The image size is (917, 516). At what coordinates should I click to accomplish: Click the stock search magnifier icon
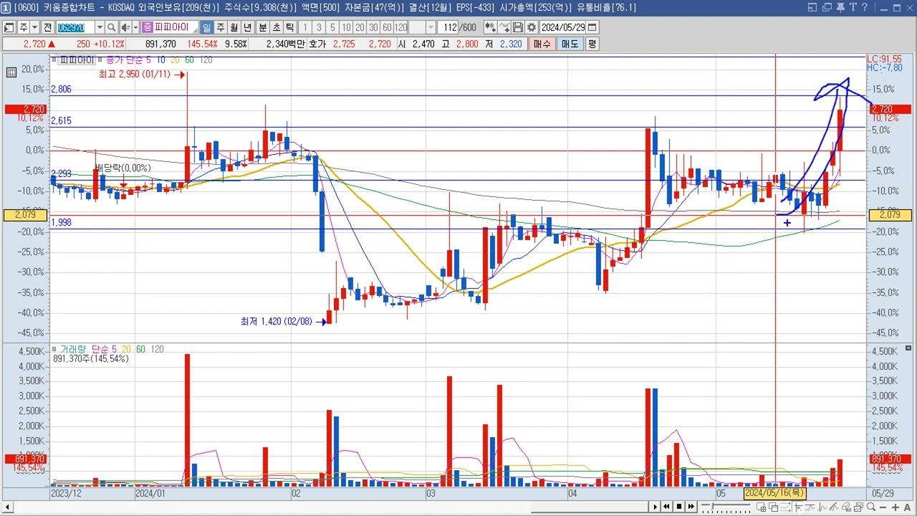[112, 27]
